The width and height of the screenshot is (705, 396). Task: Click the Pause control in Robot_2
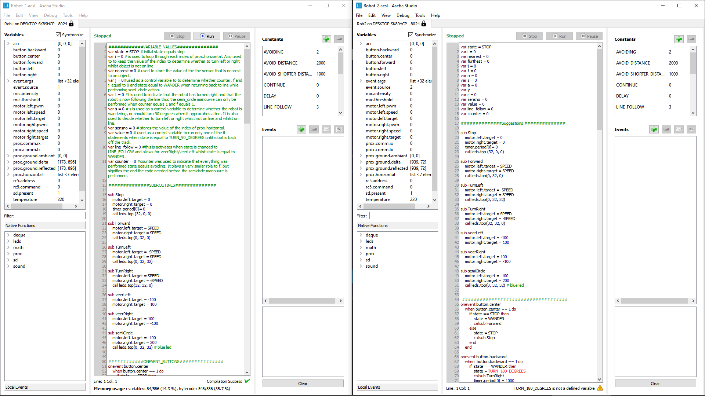[589, 36]
